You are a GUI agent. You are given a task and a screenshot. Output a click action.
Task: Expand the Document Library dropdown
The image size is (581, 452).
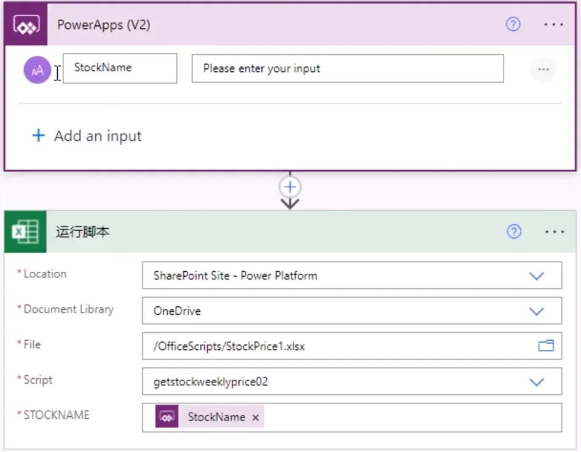click(537, 311)
